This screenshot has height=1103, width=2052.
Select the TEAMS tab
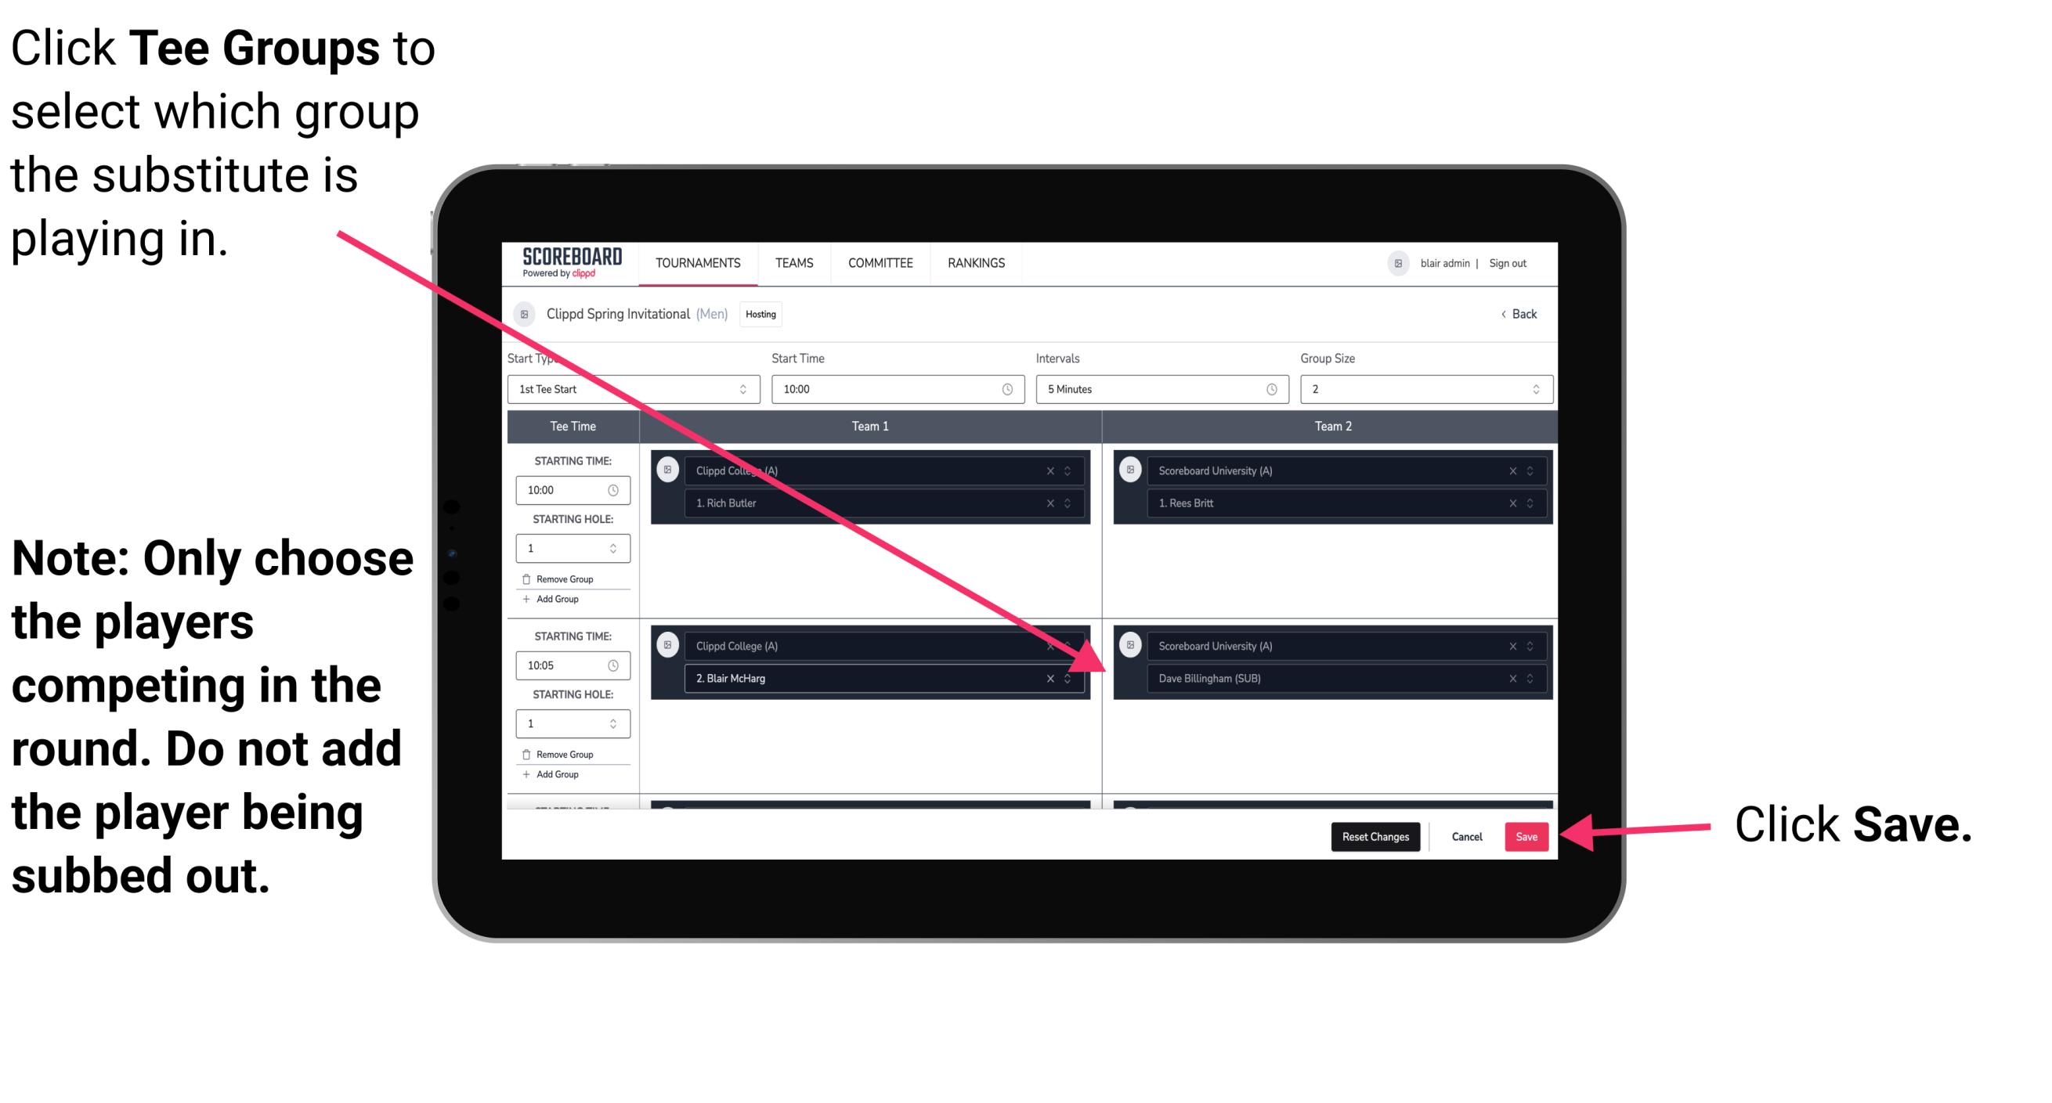(791, 262)
